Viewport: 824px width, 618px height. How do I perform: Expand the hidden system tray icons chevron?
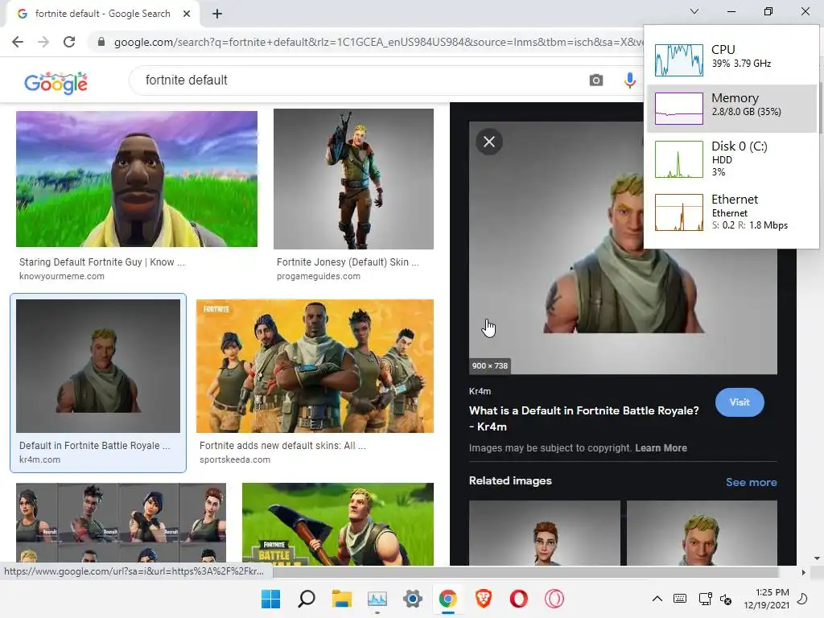pyautogui.click(x=657, y=599)
